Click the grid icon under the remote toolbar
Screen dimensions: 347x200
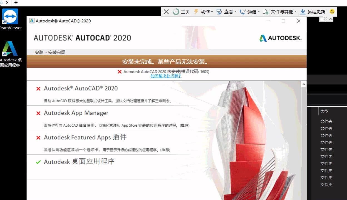tap(321, 19)
